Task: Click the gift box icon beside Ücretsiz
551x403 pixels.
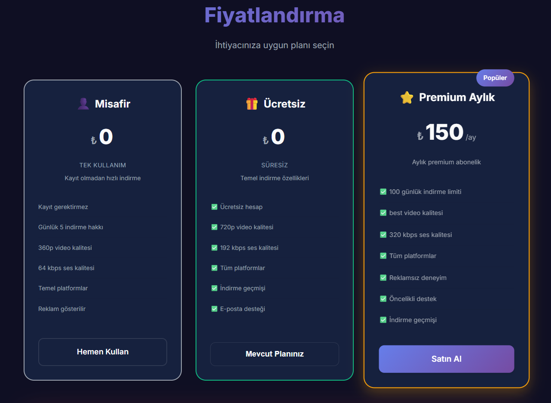Action: tap(252, 104)
